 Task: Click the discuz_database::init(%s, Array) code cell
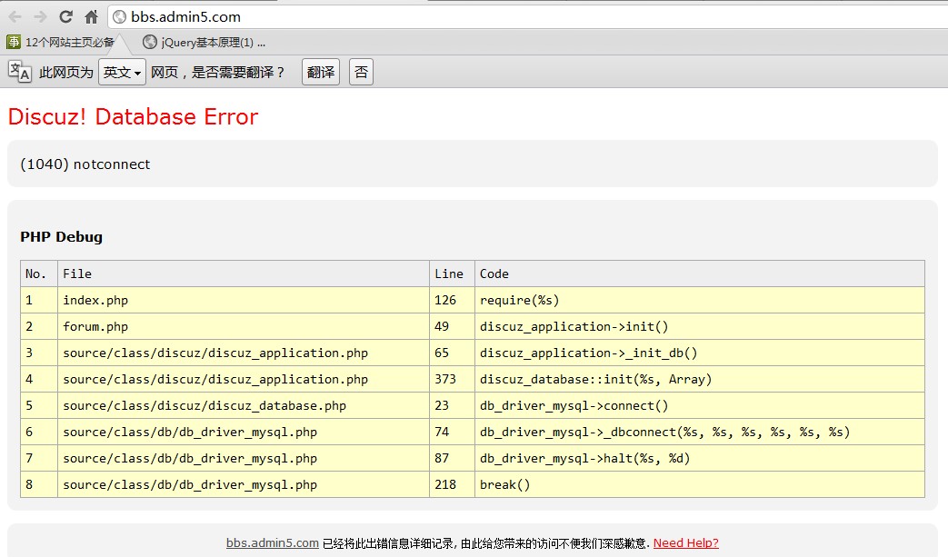[x=700, y=380]
